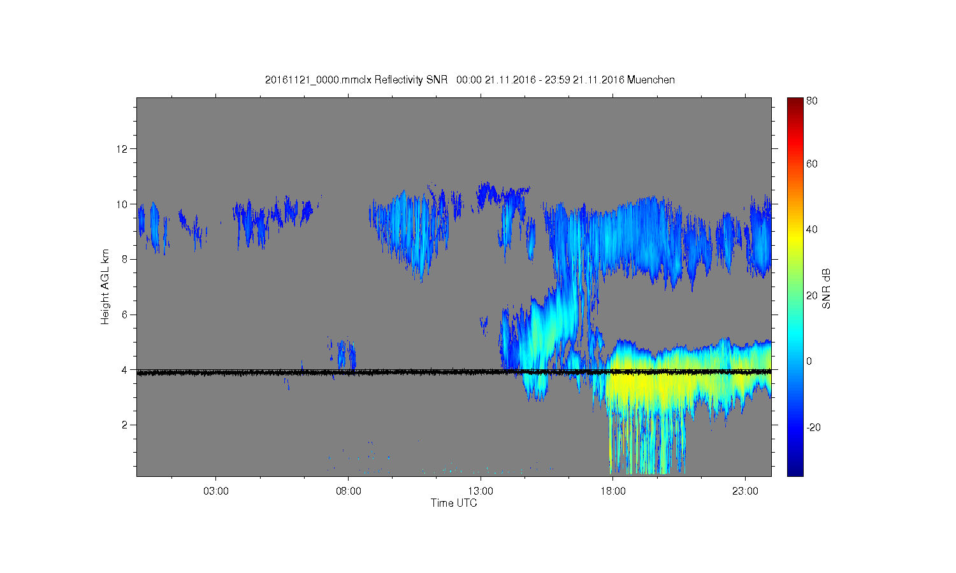
Task: Click the 'Muenchen' location in the title
Action: tap(651, 80)
